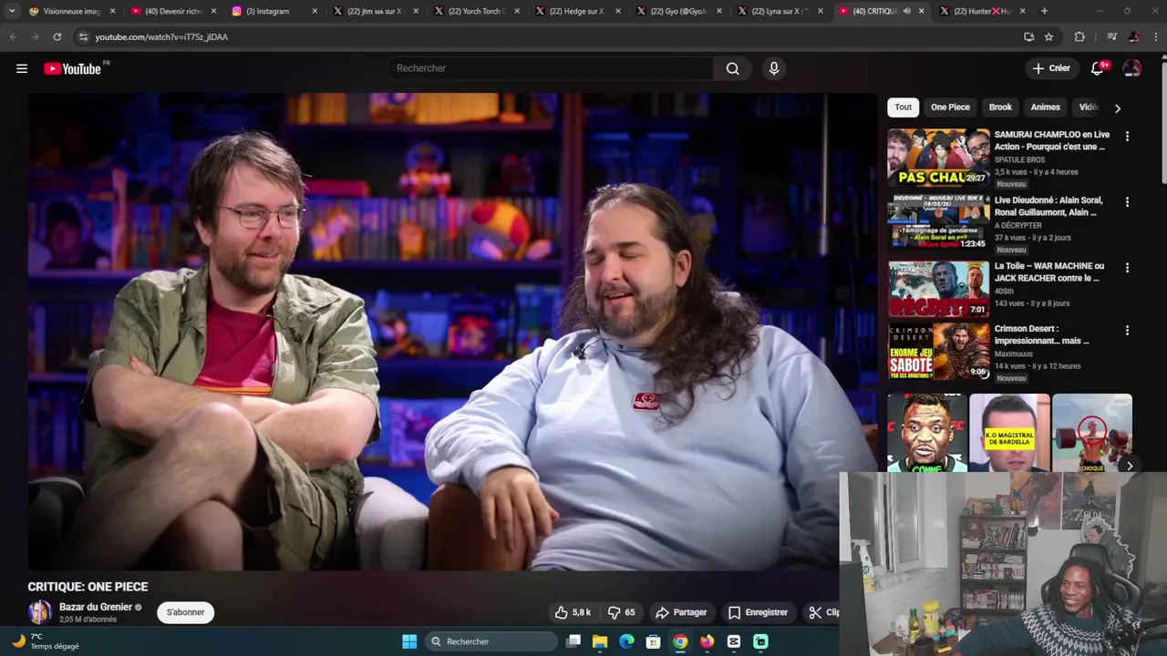Open Task View on the taskbar
The width and height of the screenshot is (1167, 656).
(x=573, y=641)
